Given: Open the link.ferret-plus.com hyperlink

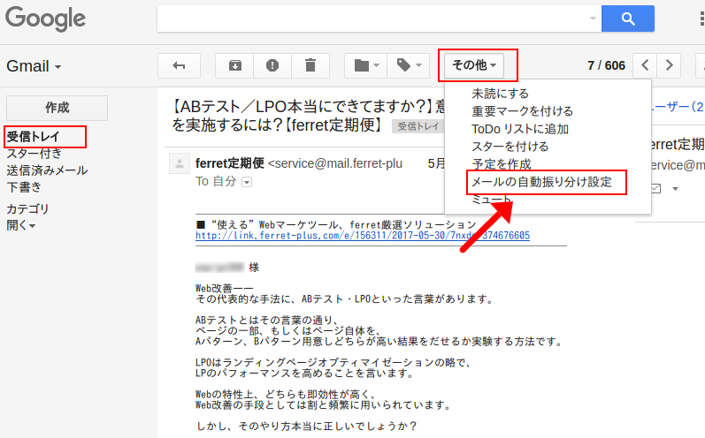Looking at the screenshot, I should pos(363,235).
